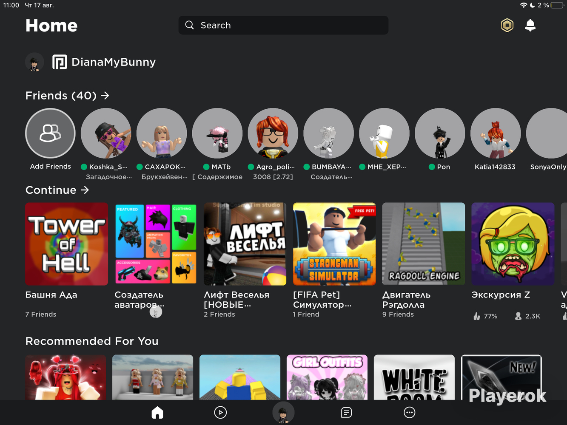The image size is (567, 425).
Task: Open the chat messages icon in bottom bar
Action: [346, 412]
